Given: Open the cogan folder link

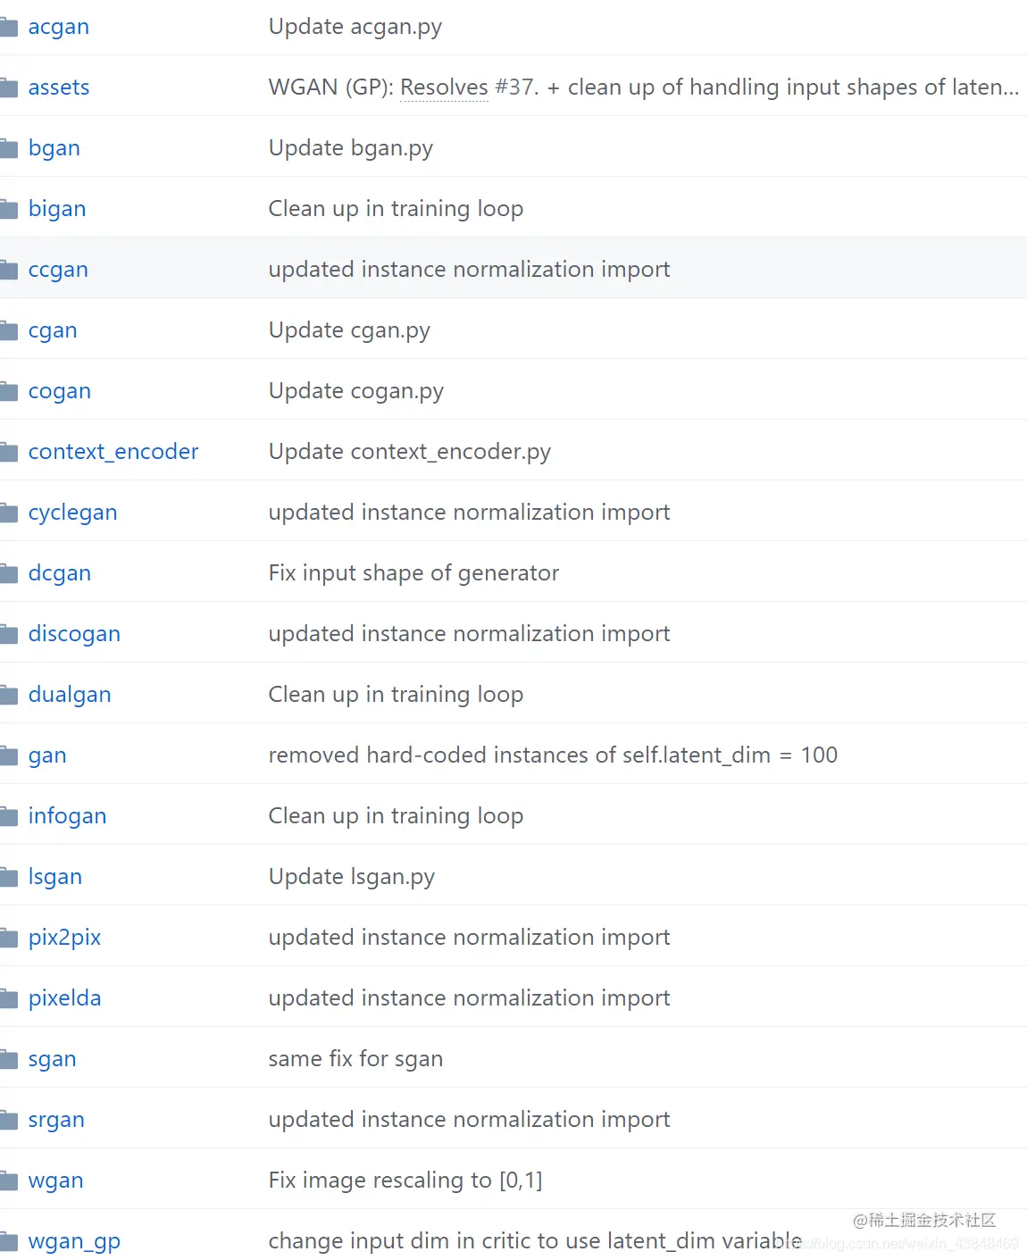Looking at the screenshot, I should (x=60, y=392).
